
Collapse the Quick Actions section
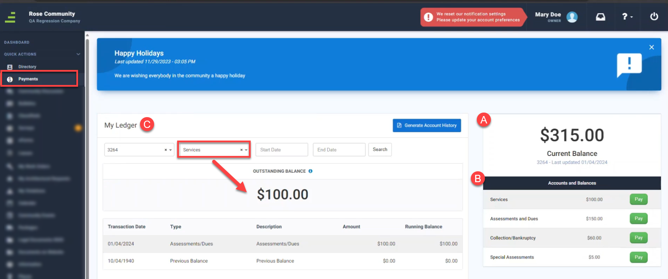(x=78, y=54)
